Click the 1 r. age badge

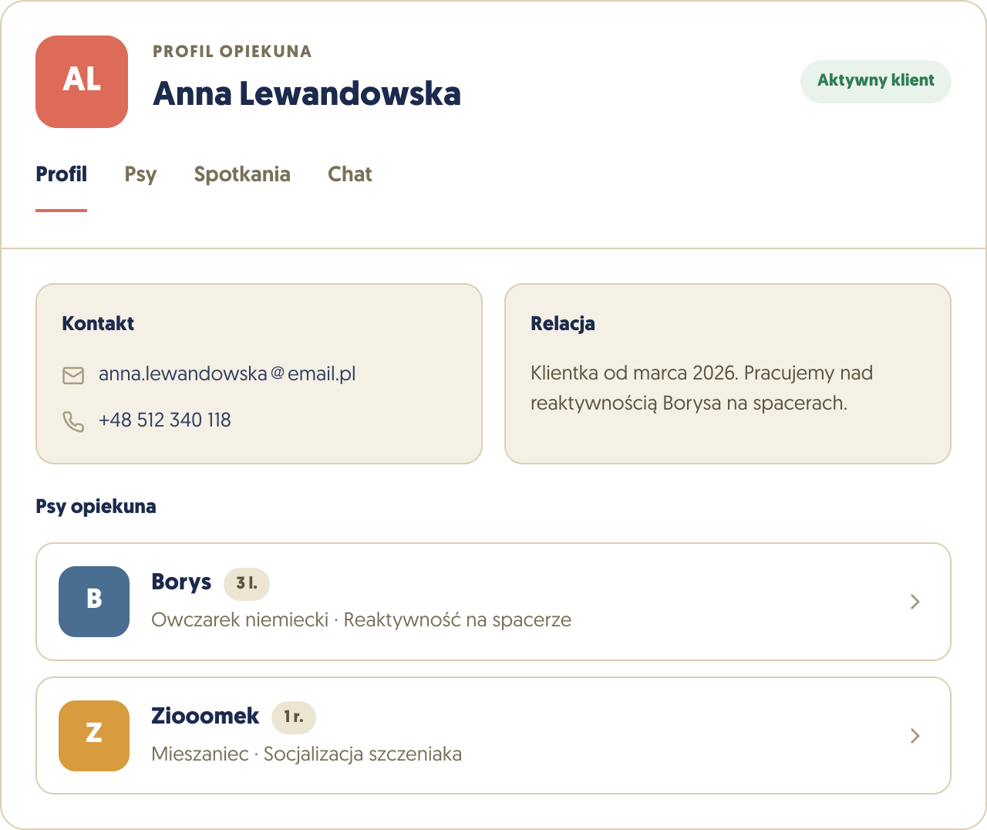tap(294, 717)
